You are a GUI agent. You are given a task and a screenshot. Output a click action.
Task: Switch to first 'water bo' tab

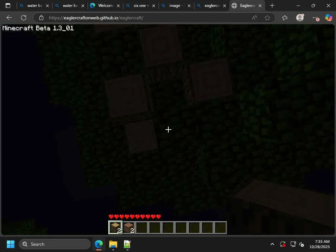point(35,6)
